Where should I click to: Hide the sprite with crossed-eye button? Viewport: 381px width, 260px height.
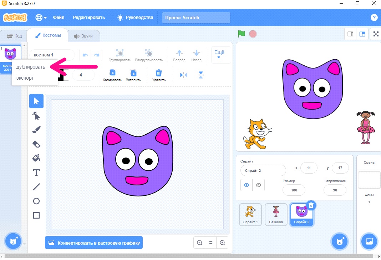pyautogui.click(x=259, y=185)
